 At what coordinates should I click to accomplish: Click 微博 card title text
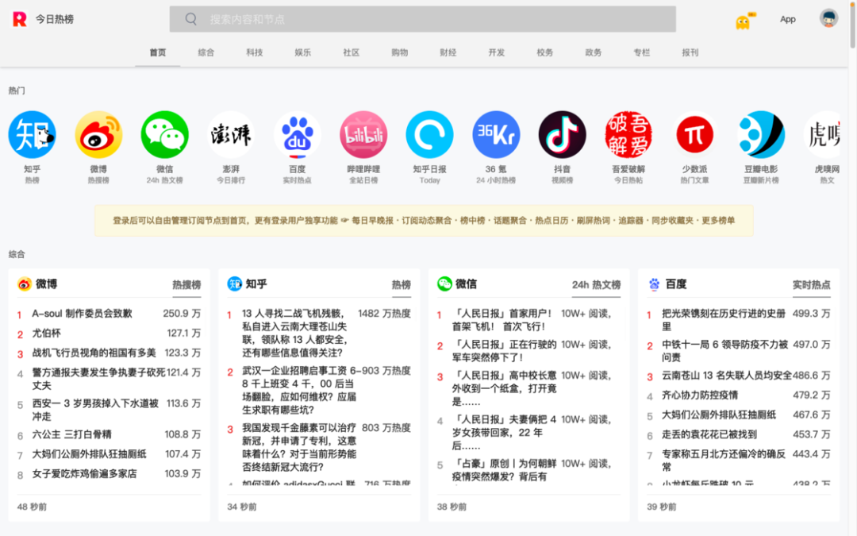47,283
